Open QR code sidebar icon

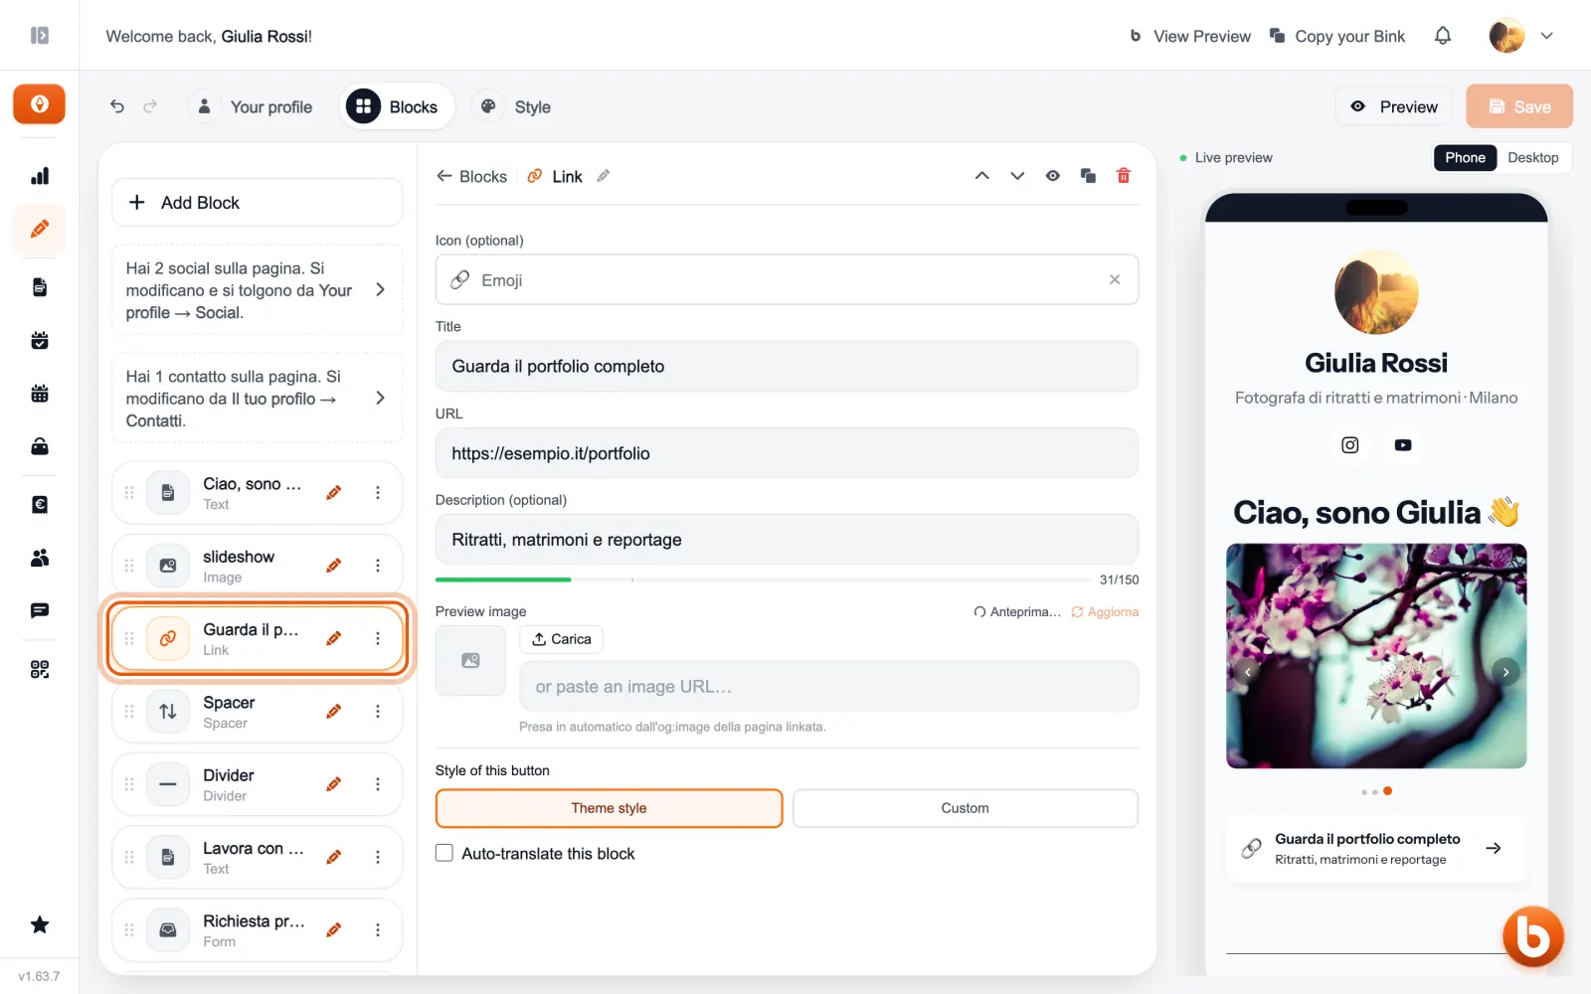click(40, 669)
